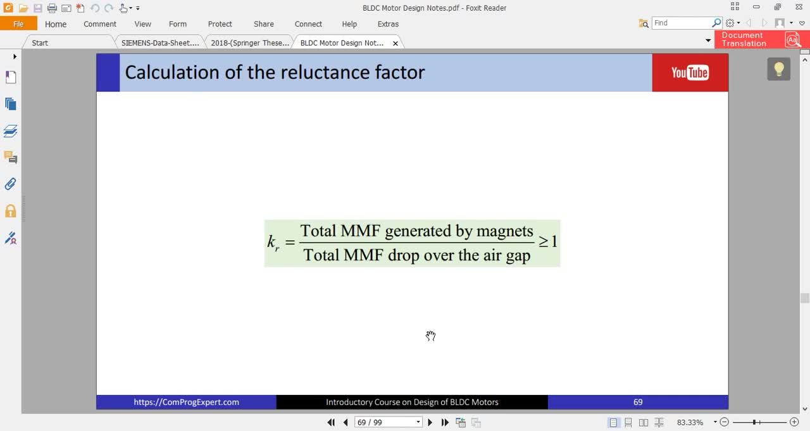The height and width of the screenshot is (431, 810).
Task: Open the Protect ribbon tab
Action: pyautogui.click(x=220, y=24)
